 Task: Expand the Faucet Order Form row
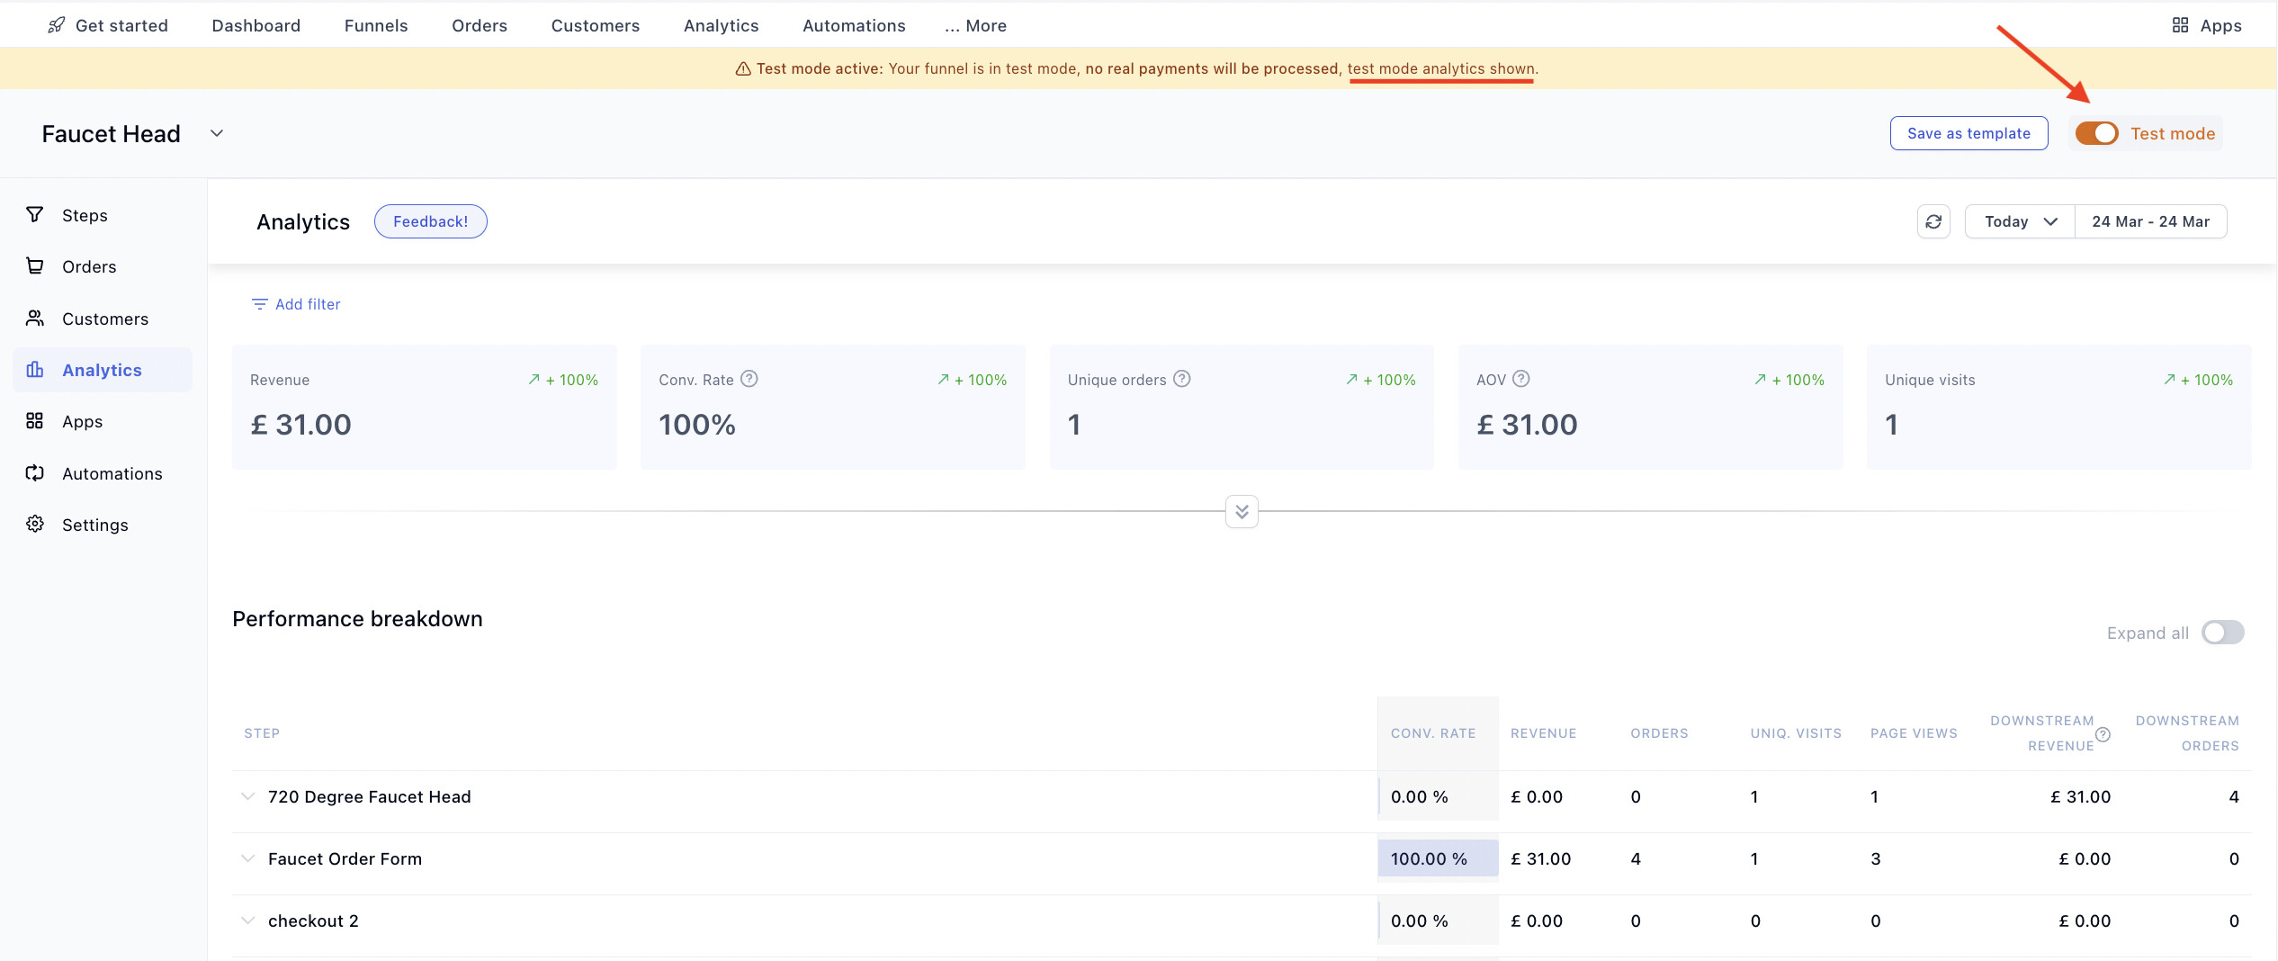(x=247, y=858)
